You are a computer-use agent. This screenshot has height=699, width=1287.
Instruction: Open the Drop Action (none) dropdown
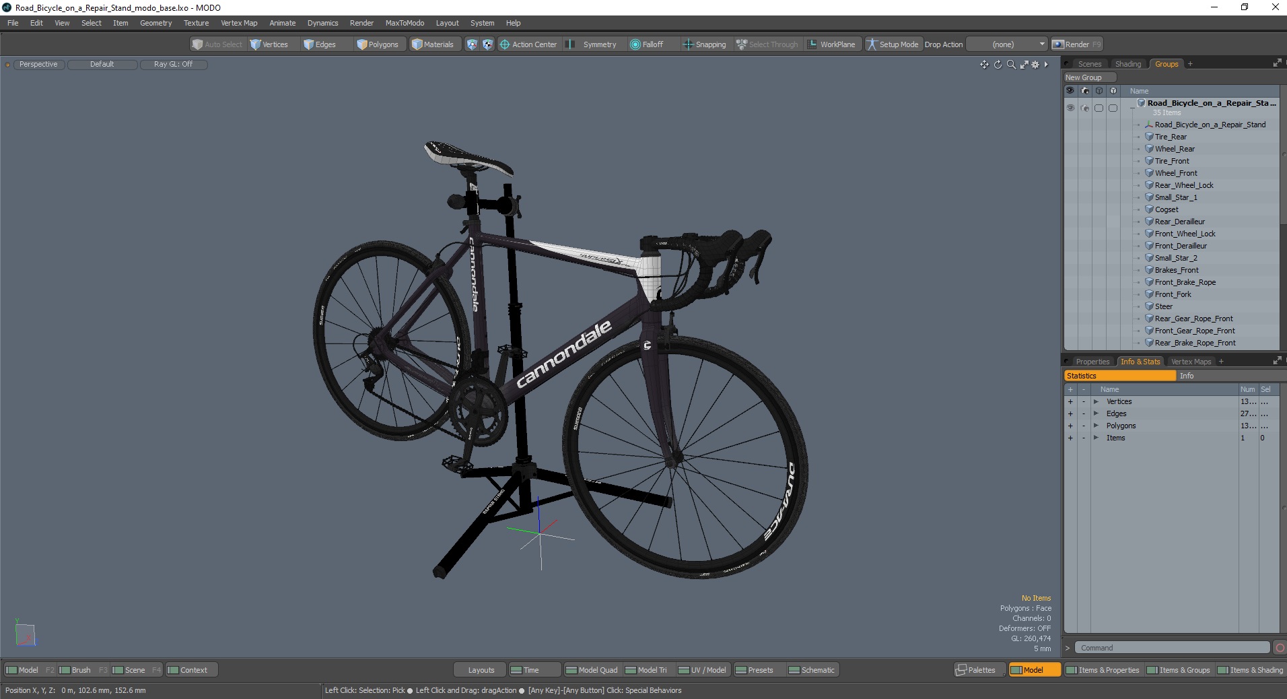(1007, 44)
